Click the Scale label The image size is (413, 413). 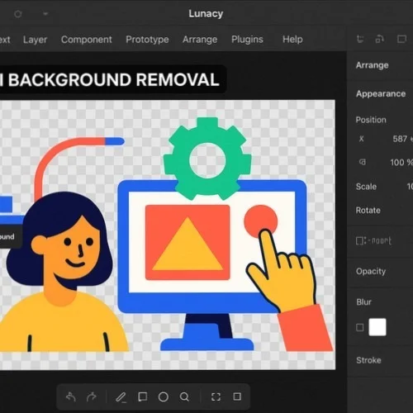click(366, 187)
